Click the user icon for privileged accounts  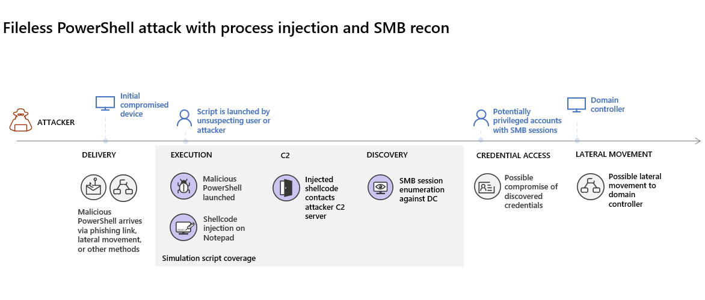coord(481,118)
